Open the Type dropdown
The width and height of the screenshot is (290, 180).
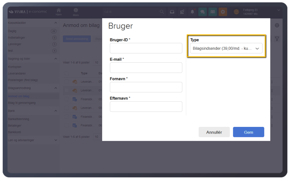point(226,48)
